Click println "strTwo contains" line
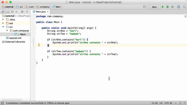This screenshot has width=187, height=105. (85, 54)
